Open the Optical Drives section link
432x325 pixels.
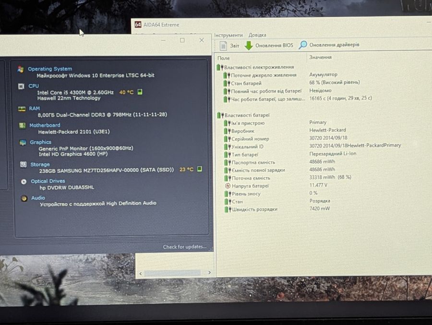[x=48, y=181]
